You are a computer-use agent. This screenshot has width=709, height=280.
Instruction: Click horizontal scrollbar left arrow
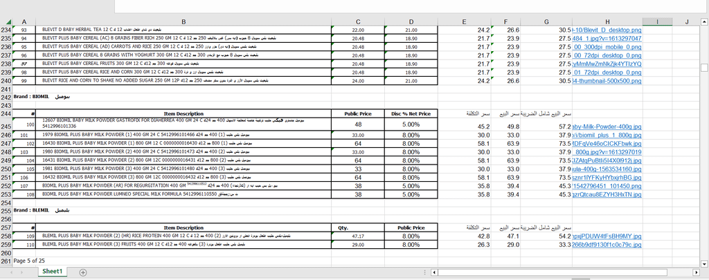point(434,272)
